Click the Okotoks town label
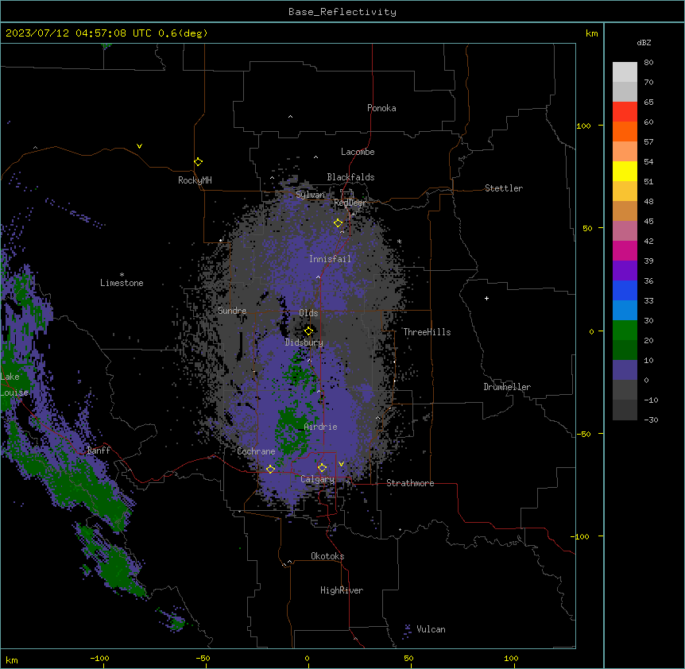Viewport: 685px width, 669px height. (327, 556)
